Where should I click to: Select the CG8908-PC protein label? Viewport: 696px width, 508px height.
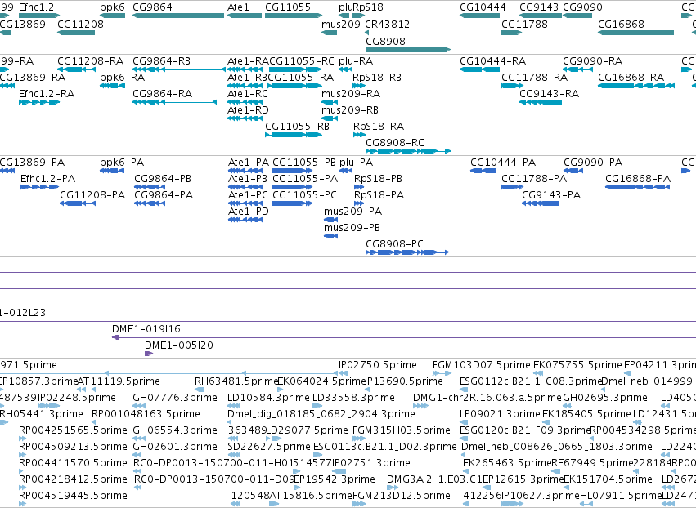pos(394,244)
